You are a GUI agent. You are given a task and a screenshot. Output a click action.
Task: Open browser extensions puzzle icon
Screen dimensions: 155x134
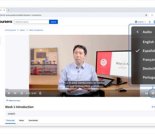[152, 15]
